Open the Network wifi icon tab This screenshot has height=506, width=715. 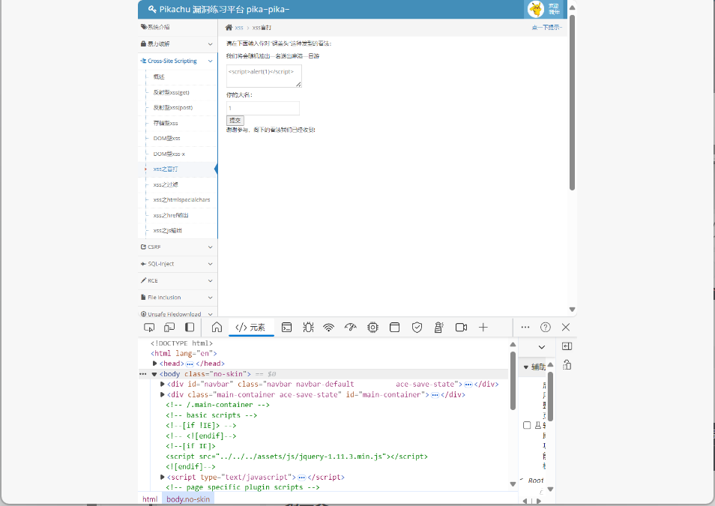pos(329,327)
